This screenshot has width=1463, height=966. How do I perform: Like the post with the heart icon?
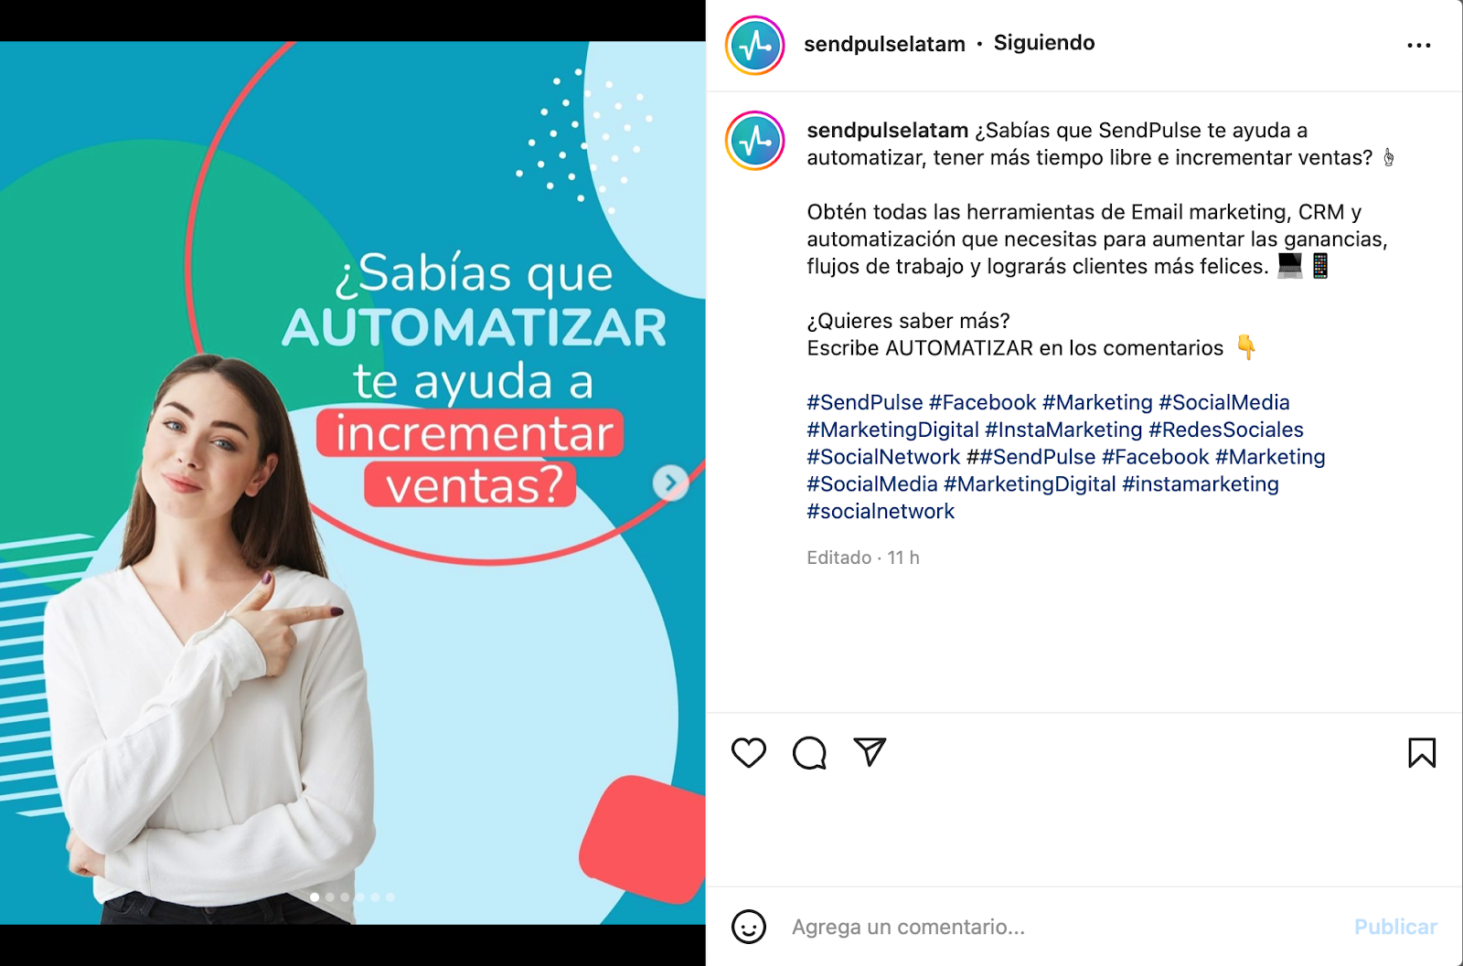pos(748,753)
